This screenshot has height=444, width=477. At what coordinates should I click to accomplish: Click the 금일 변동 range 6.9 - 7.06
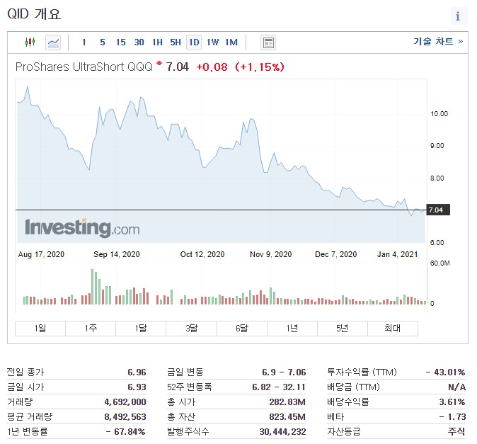[284, 372]
